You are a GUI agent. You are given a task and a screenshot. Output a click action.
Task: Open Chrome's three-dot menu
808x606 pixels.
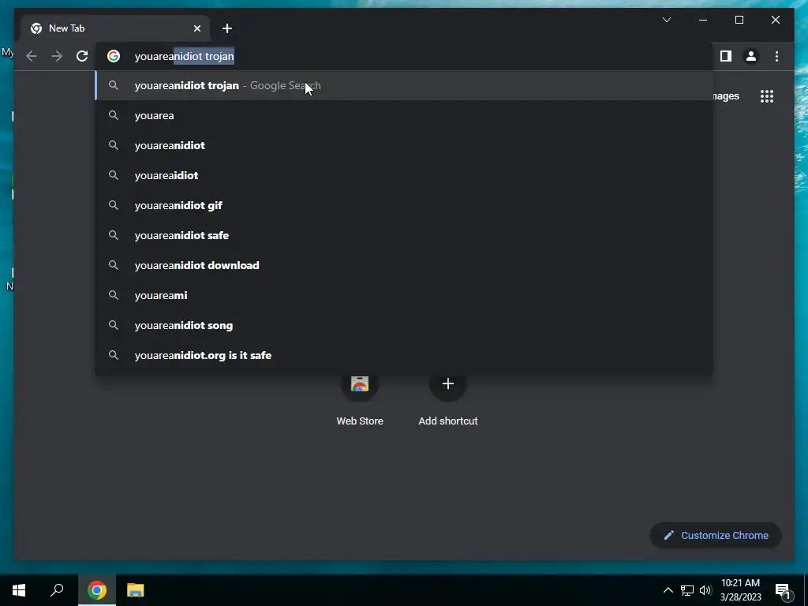tap(776, 56)
